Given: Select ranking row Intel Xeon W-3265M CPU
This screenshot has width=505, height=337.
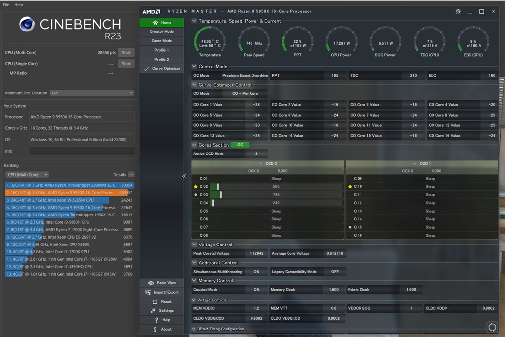Looking at the screenshot, I should tap(69, 200).
